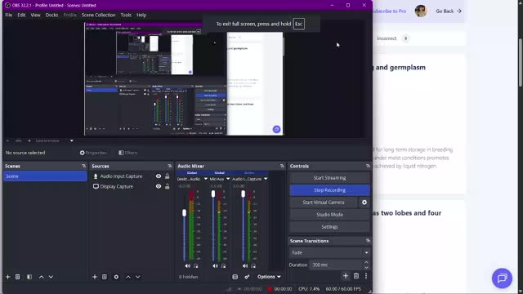Open the Fade transition dropdown

point(329,252)
